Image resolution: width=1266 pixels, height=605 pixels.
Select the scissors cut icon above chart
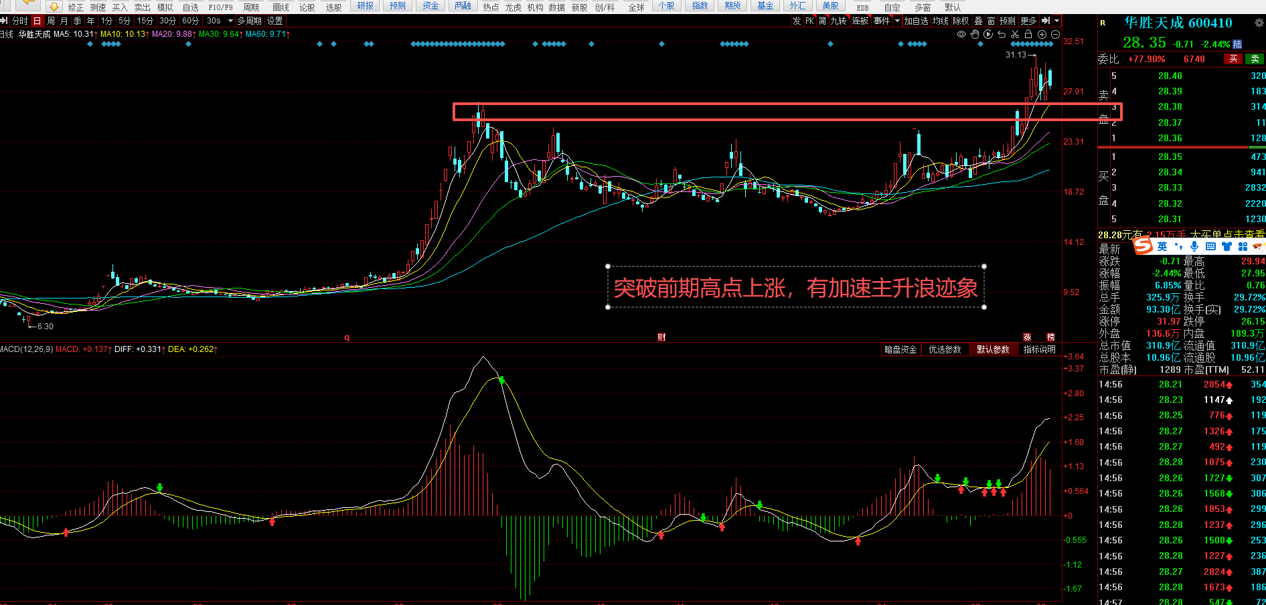point(1015,34)
